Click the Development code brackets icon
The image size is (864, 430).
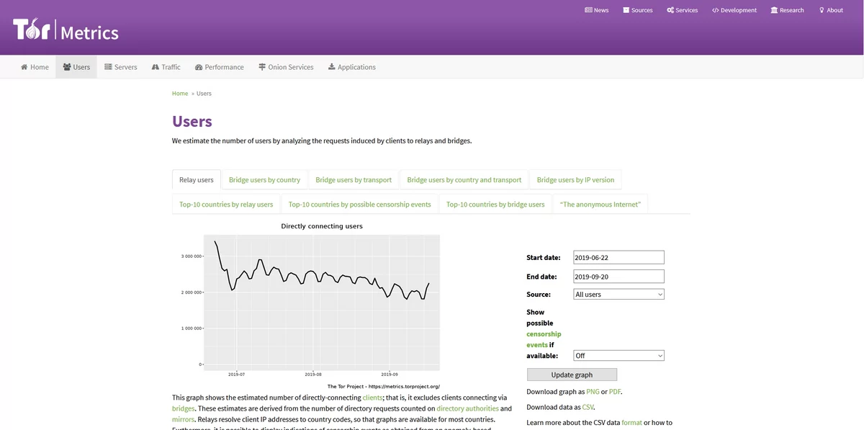(x=716, y=10)
